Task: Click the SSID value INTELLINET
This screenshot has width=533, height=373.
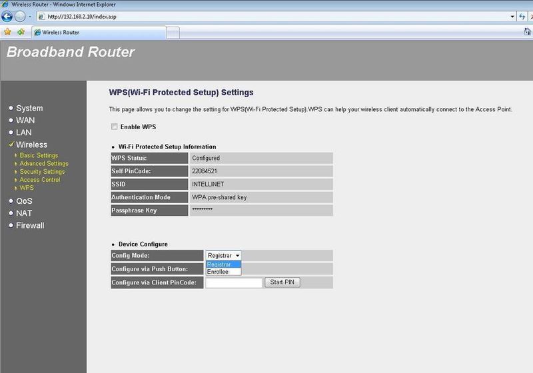Action: click(208, 184)
